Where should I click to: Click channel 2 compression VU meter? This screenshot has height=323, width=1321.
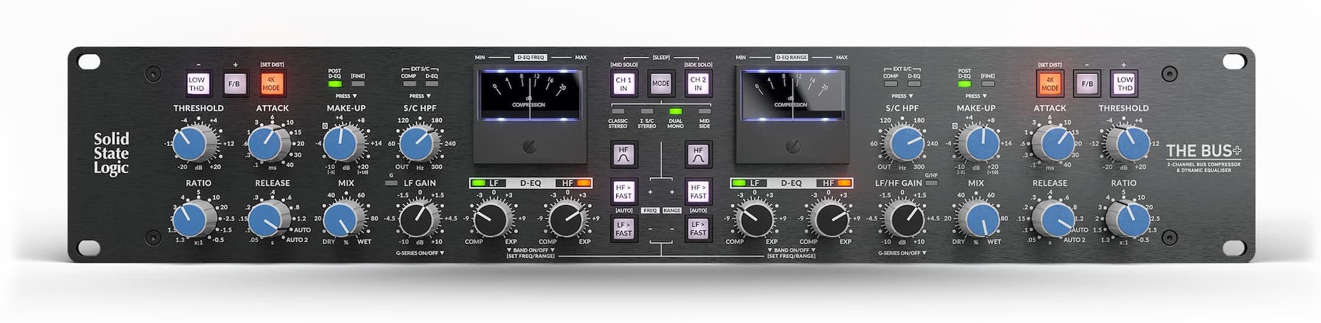pyautogui.click(x=791, y=94)
